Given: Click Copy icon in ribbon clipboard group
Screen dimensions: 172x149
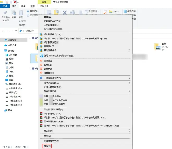Looking at the screenshot, I should tap(14, 13).
